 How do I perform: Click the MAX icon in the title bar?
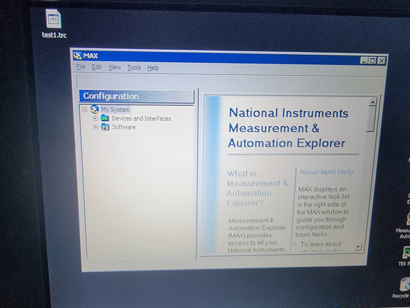pos(77,55)
